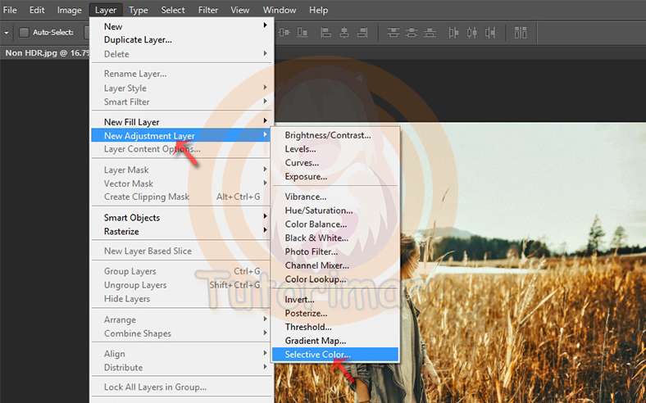
Task: Click Lock All Layers in Group...
Action: pyautogui.click(x=180, y=387)
